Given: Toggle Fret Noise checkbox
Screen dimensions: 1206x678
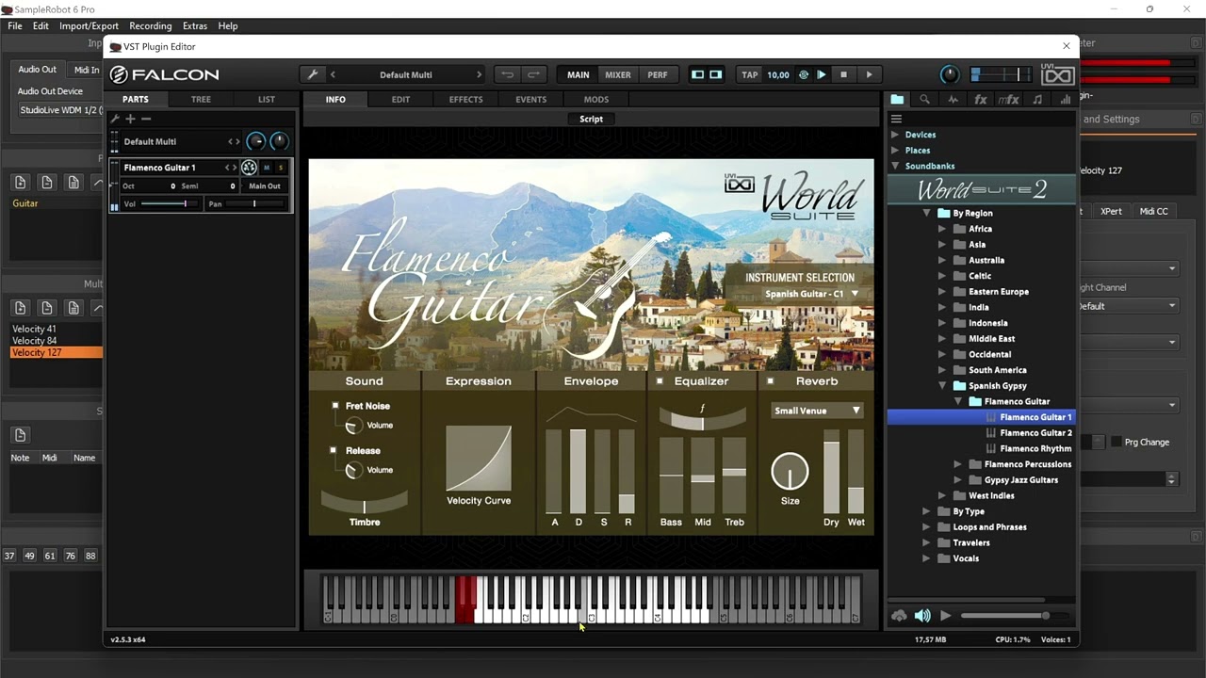Looking at the screenshot, I should [334, 406].
